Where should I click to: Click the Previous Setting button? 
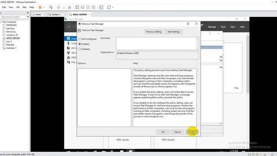(154, 32)
